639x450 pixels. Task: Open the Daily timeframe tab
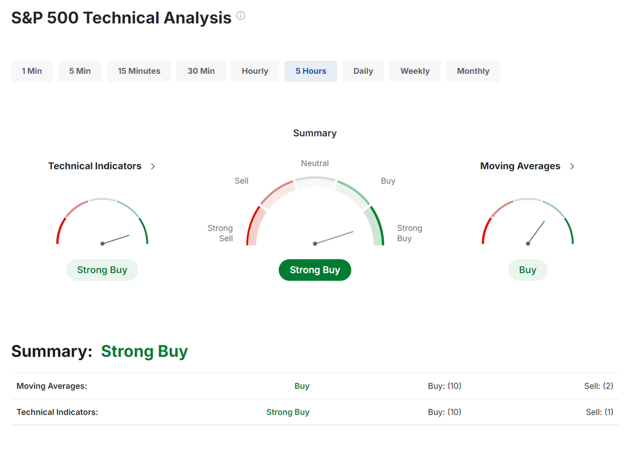point(363,71)
